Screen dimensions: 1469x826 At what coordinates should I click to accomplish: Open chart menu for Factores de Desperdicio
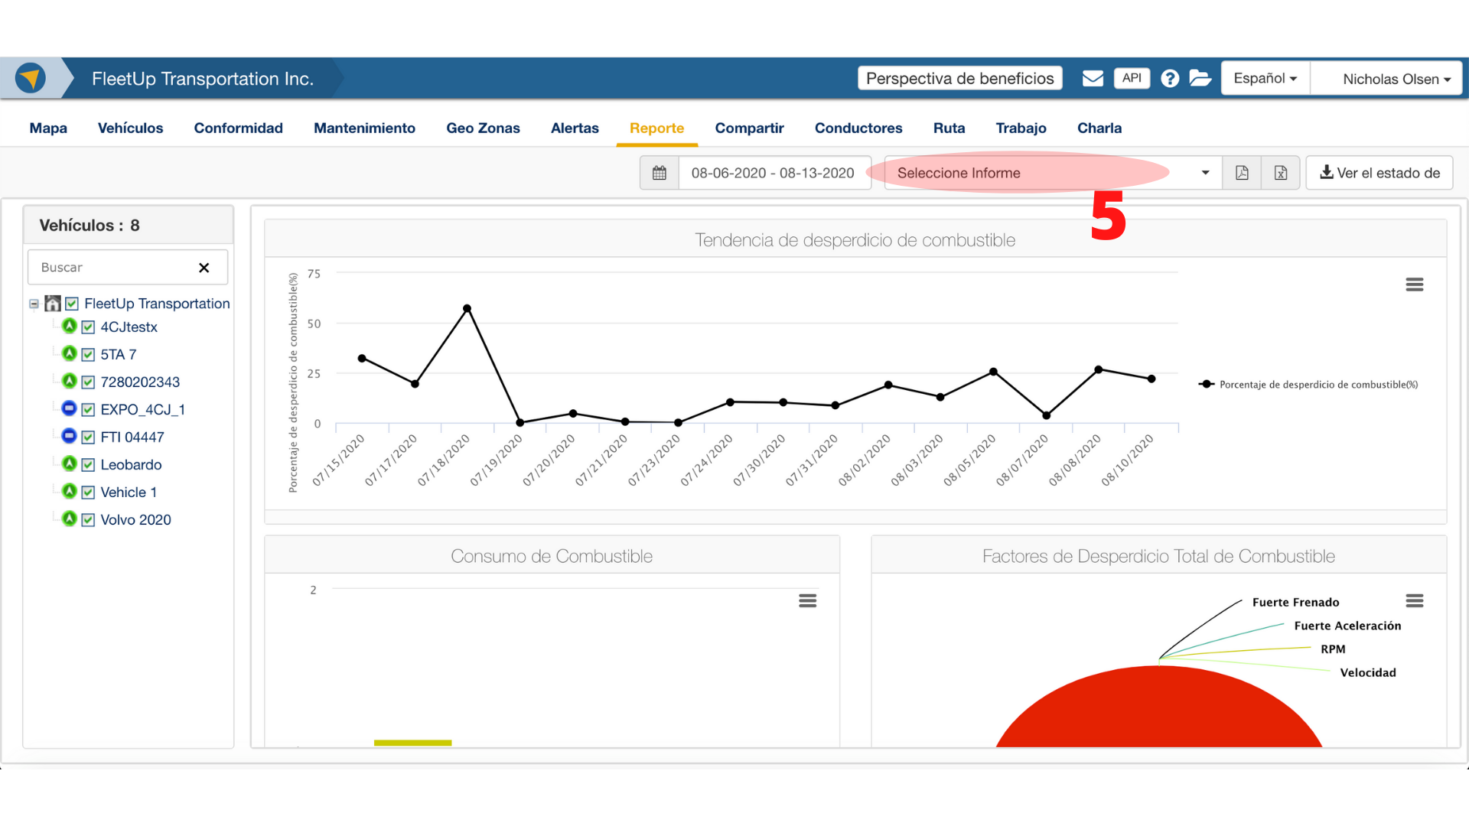point(1415,600)
